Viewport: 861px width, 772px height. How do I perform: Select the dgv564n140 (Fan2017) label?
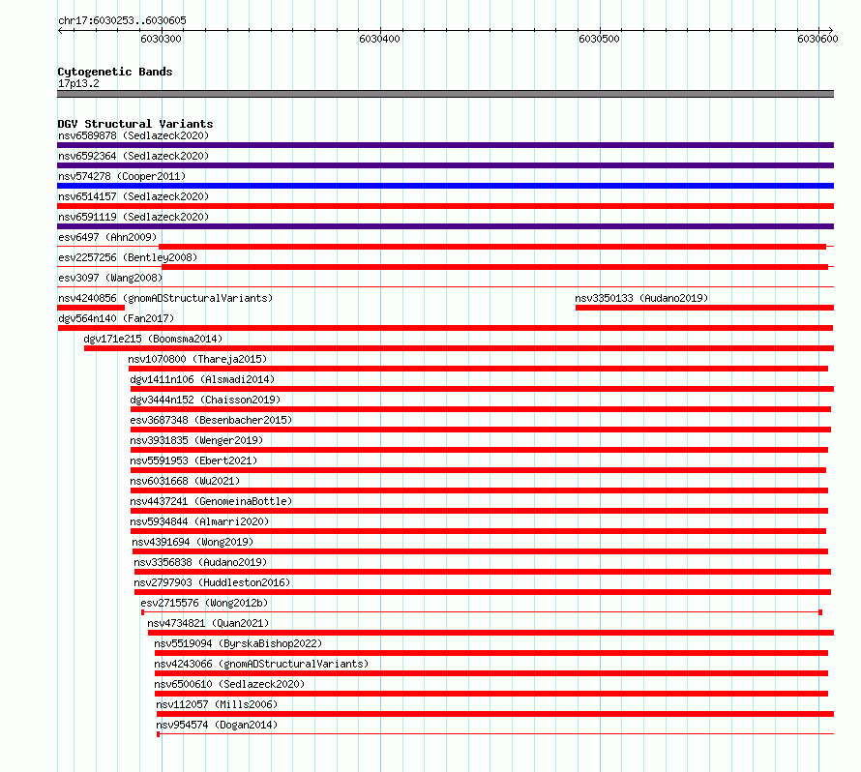[116, 318]
